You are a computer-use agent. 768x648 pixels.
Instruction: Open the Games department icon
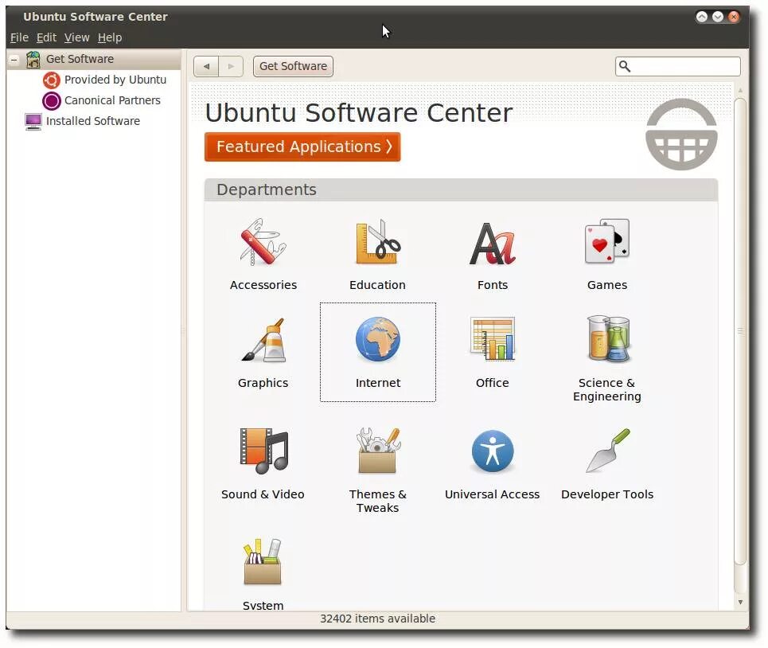607,241
